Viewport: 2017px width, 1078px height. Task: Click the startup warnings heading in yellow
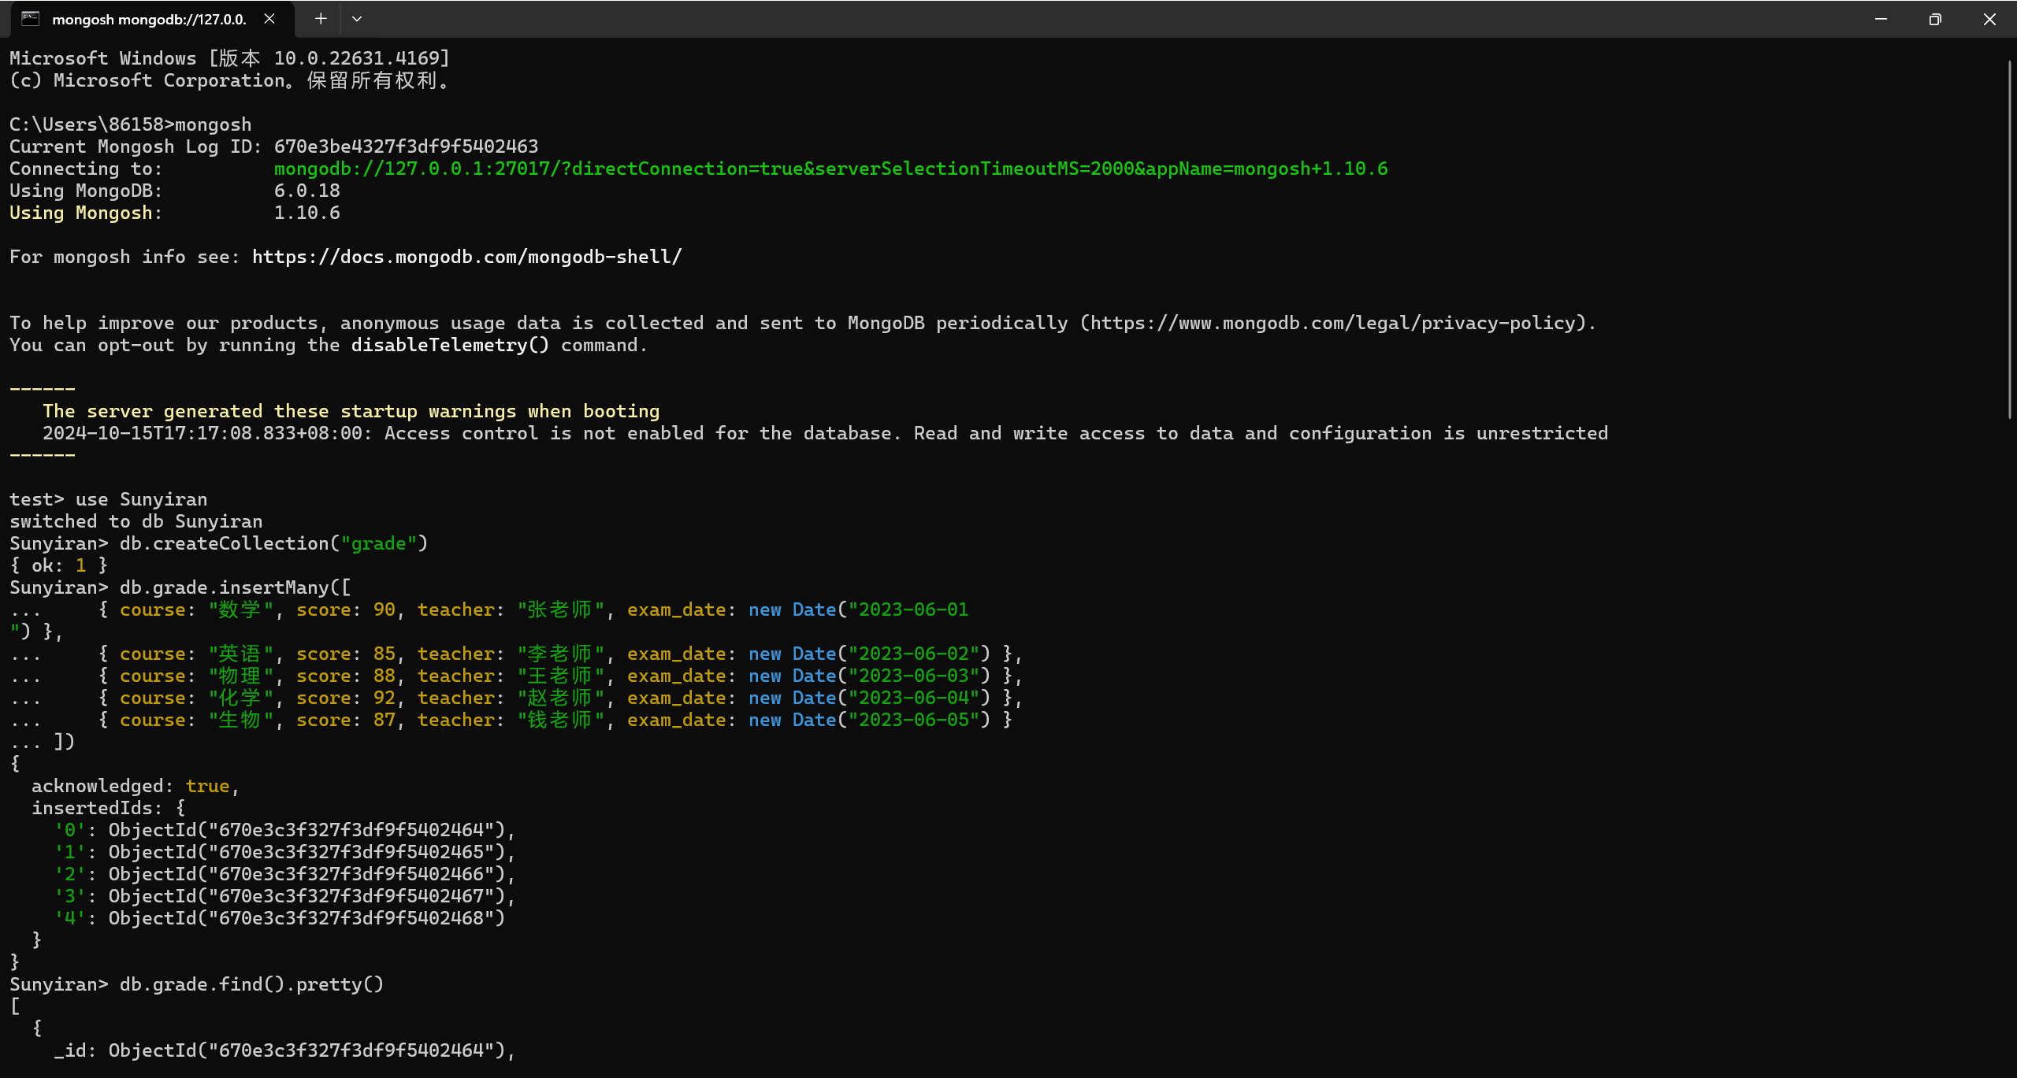[x=351, y=412]
